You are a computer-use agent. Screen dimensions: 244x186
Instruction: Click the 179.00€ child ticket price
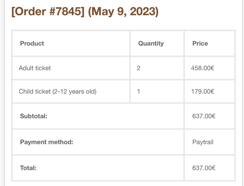pos(203,91)
